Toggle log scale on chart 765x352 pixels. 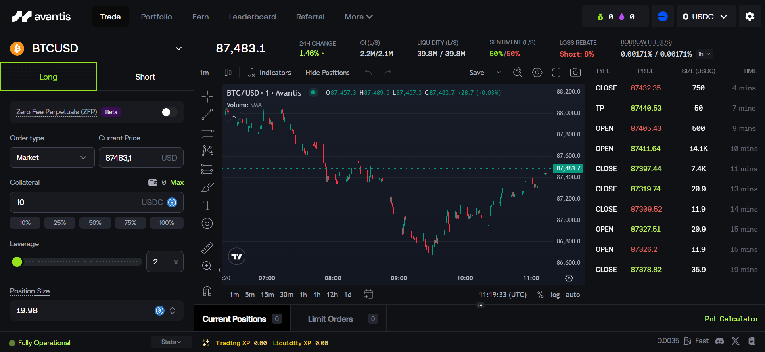pos(555,295)
